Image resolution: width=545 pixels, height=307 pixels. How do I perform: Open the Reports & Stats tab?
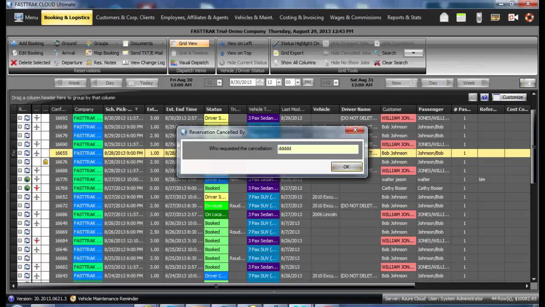(404, 17)
